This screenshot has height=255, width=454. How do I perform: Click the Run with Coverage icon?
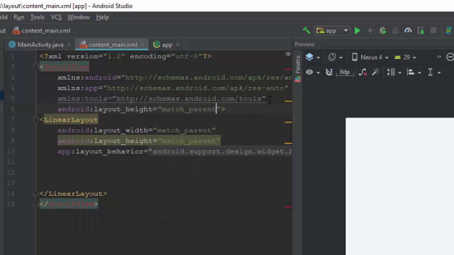click(x=395, y=31)
